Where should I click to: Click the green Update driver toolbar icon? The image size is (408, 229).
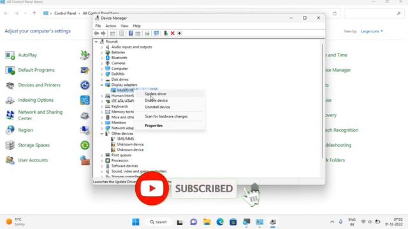coord(166,33)
